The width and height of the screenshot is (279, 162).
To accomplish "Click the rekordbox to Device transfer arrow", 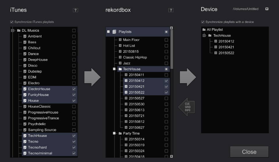I will coord(188,77).
